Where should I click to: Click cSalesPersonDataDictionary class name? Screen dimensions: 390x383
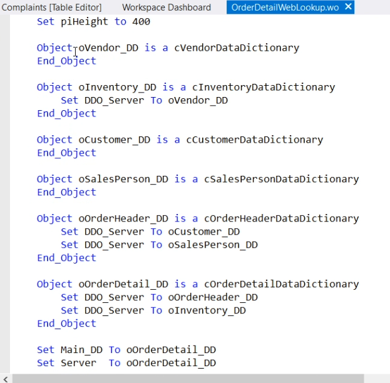click(281, 179)
